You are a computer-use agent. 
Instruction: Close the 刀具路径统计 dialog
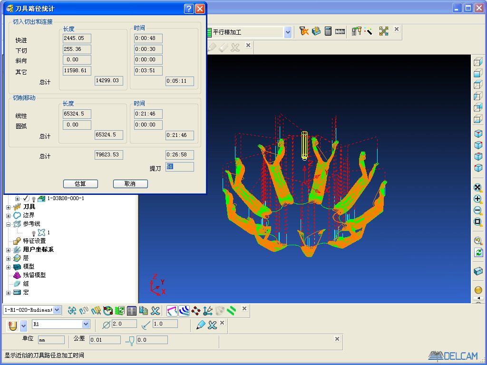click(x=200, y=9)
